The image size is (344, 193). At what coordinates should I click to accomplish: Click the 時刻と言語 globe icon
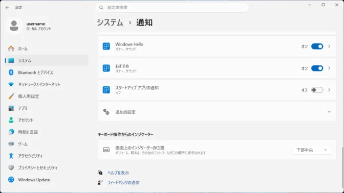click(11, 132)
